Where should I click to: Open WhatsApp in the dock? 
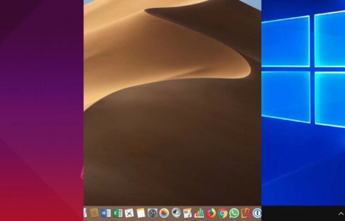point(234,213)
